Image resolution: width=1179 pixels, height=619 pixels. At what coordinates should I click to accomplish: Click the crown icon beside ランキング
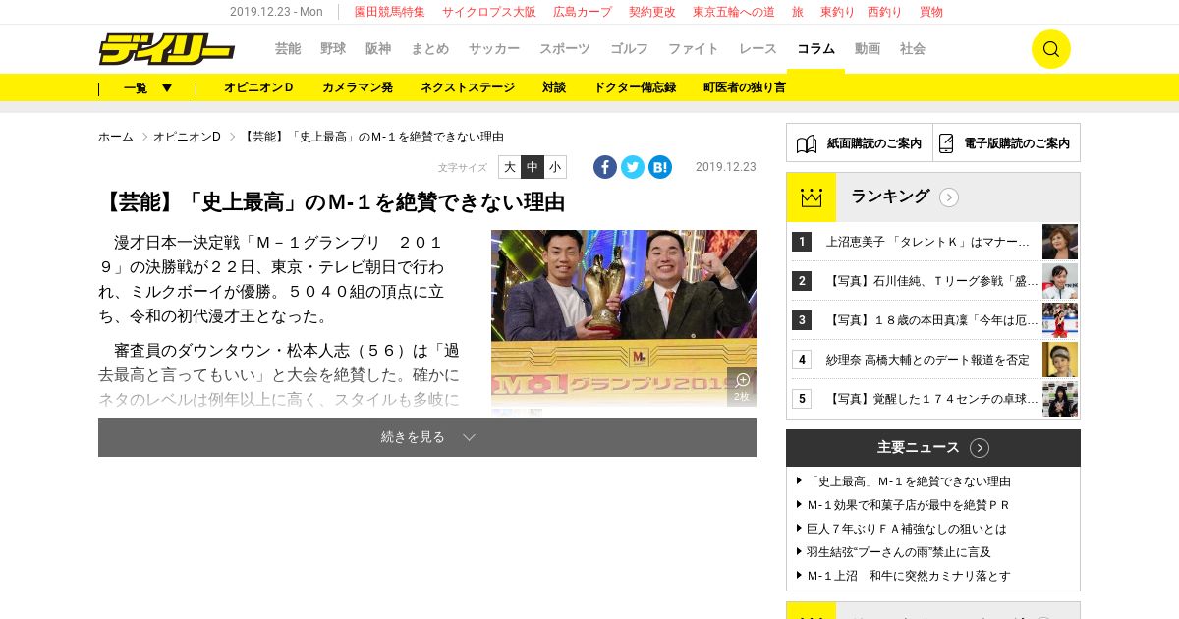click(x=811, y=197)
